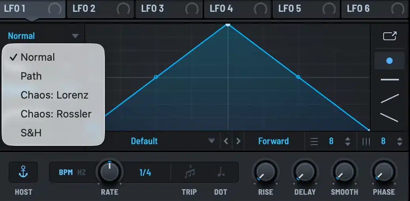Open the export/pop-out shape icon
410x201 pixels.
[x=389, y=36]
